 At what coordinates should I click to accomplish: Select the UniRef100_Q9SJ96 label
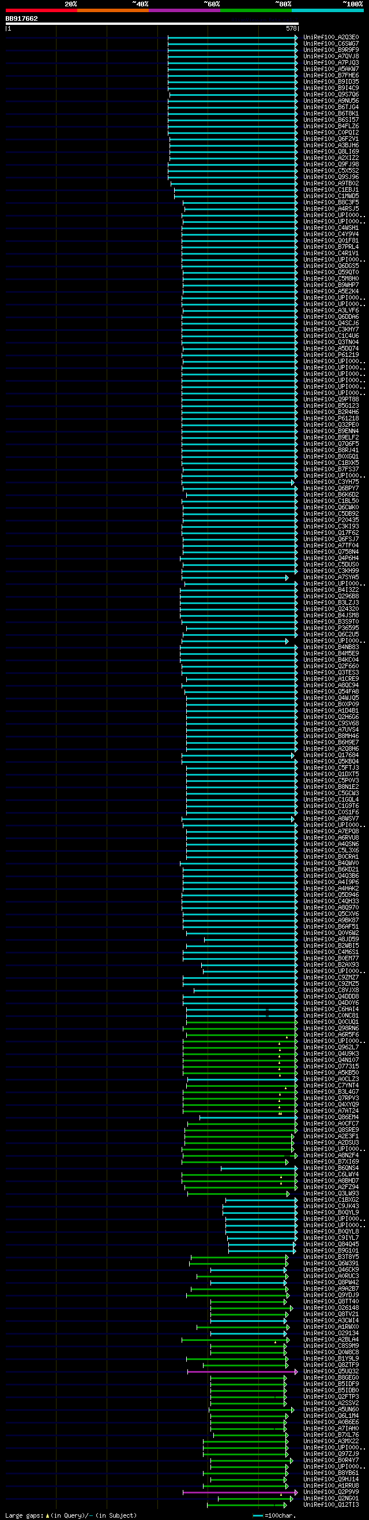pos(331,177)
